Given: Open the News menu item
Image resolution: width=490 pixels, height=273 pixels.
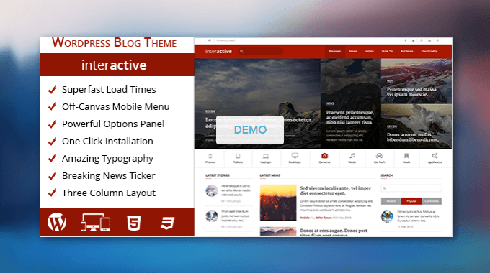Looking at the screenshot, I should click(353, 52).
